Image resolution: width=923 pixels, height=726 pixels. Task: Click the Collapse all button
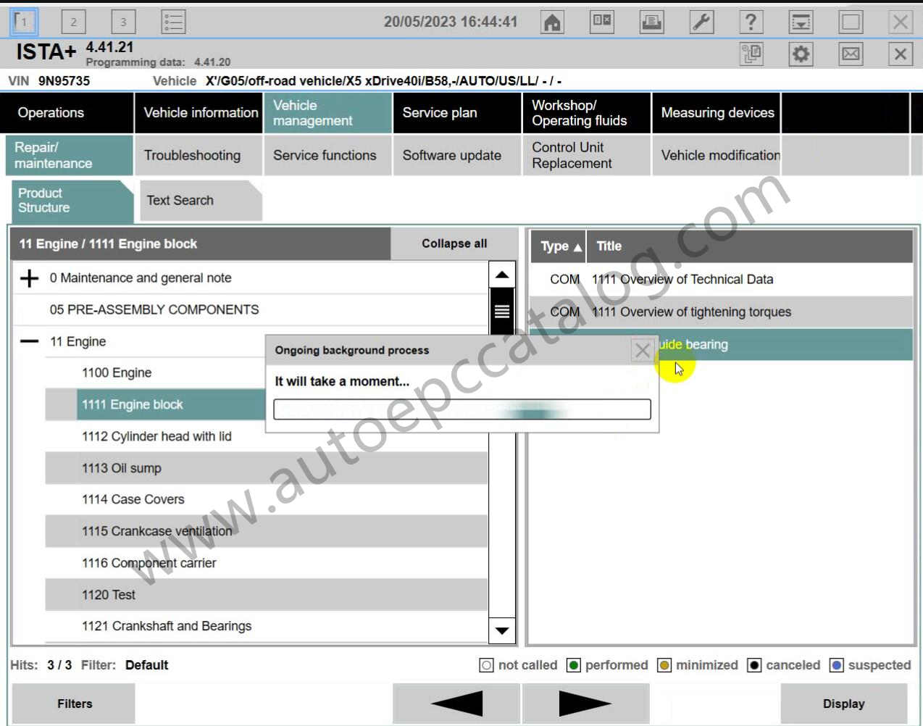coord(454,243)
